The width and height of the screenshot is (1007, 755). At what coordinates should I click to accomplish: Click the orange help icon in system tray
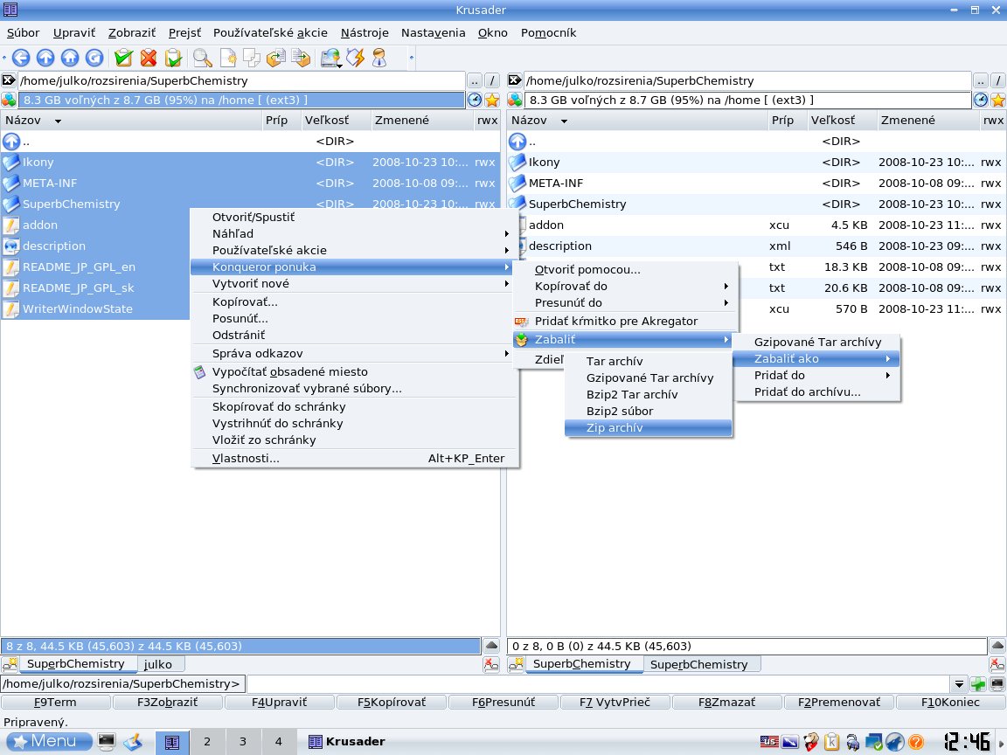point(916,742)
